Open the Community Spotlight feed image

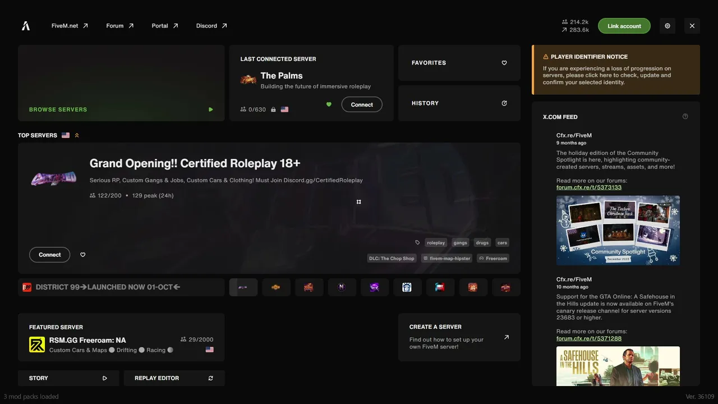coord(618,230)
